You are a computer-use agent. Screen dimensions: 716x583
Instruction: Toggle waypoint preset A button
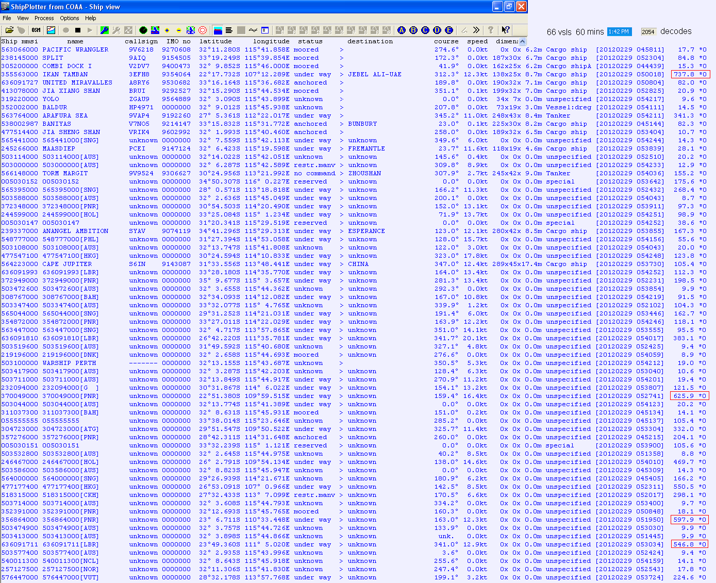tap(402, 30)
